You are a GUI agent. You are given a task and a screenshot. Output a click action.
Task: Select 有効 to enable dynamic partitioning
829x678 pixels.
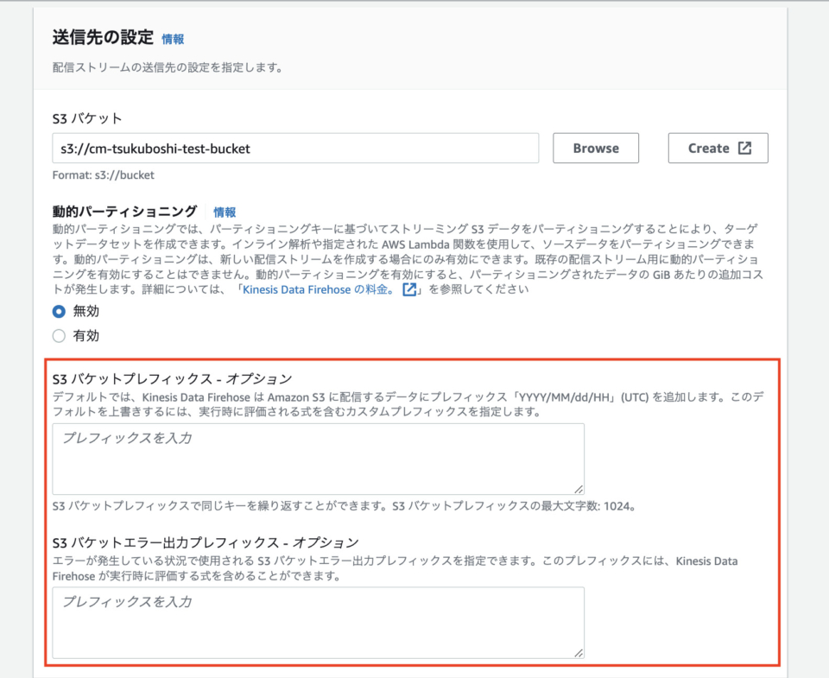pos(77,336)
